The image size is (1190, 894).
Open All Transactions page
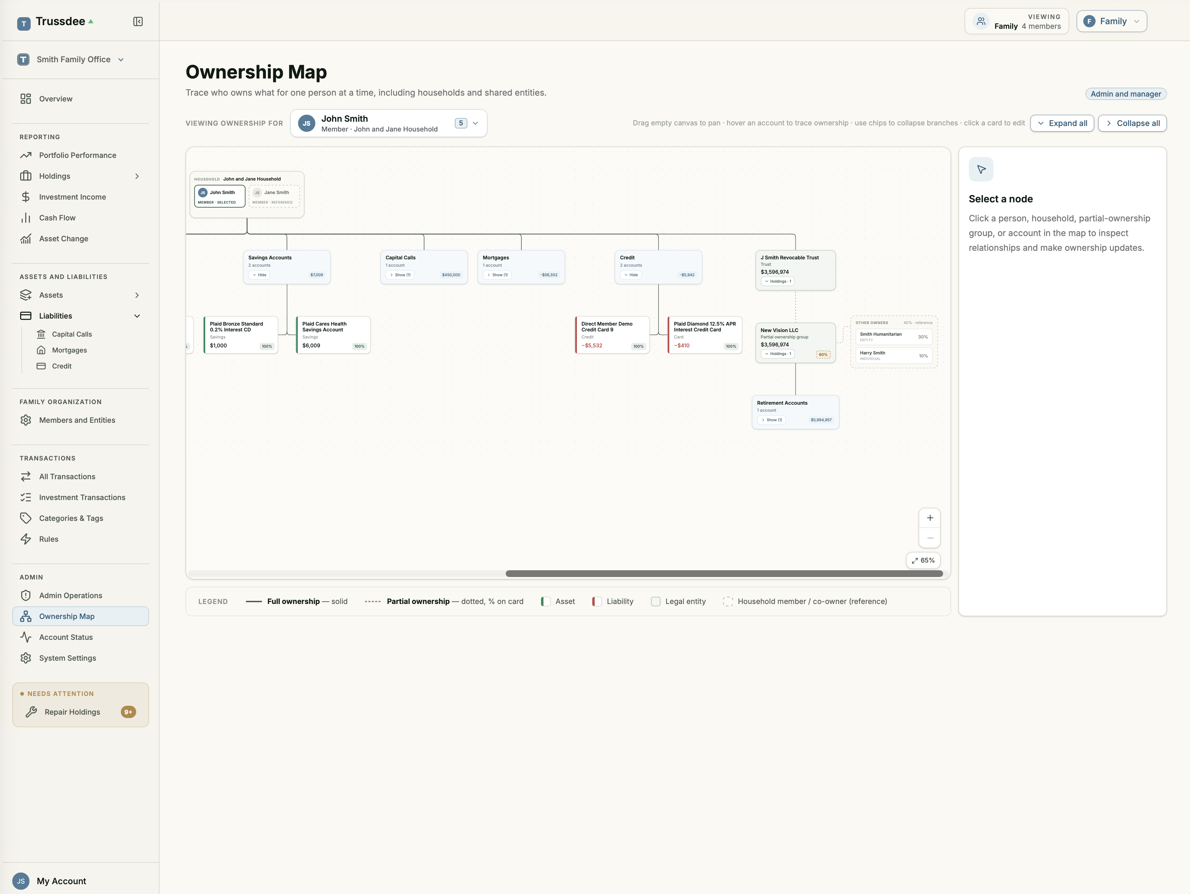point(81,476)
